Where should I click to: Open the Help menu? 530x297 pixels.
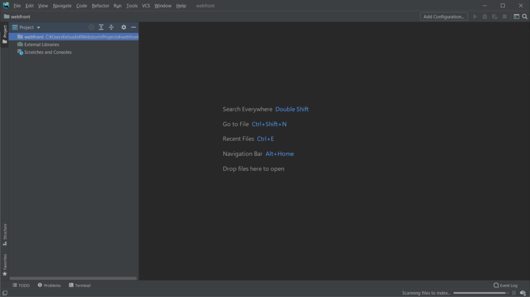pyautogui.click(x=181, y=6)
